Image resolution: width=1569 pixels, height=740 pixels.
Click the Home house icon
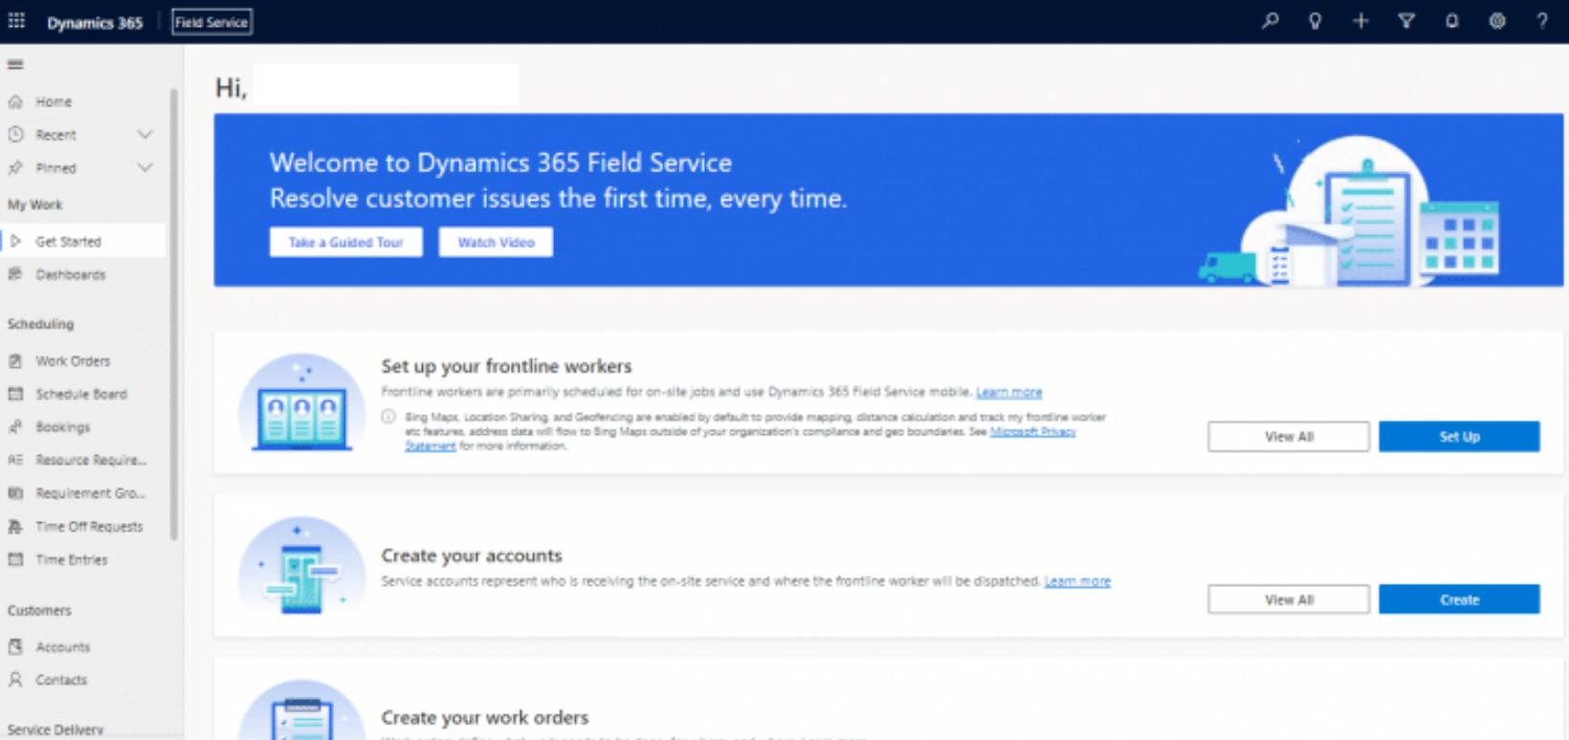[15, 101]
